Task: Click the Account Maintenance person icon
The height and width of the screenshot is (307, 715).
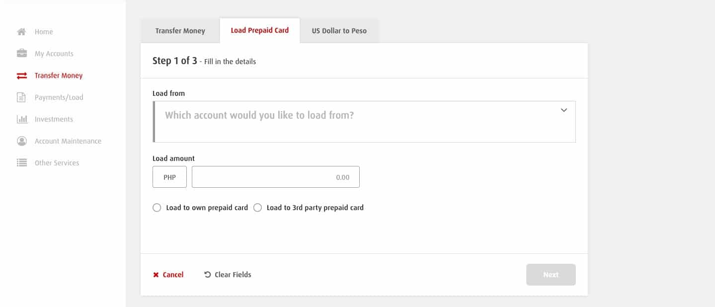Action: (22, 141)
